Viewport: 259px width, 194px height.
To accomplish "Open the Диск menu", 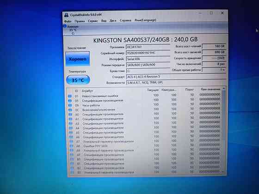I will (x=113, y=21).
